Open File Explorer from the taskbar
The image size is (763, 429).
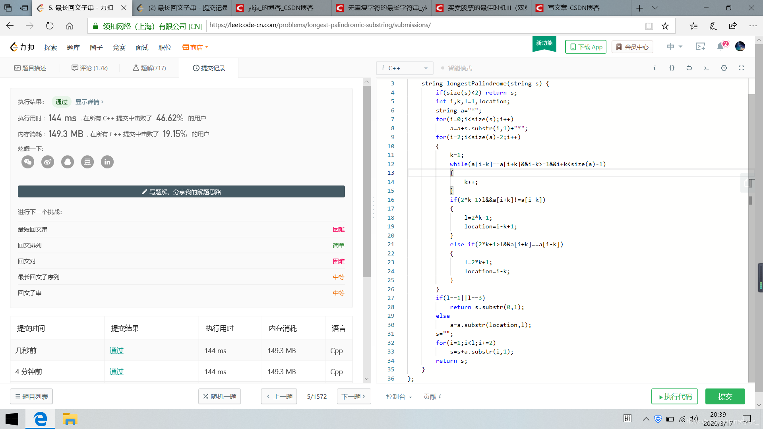tap(70, 419)
